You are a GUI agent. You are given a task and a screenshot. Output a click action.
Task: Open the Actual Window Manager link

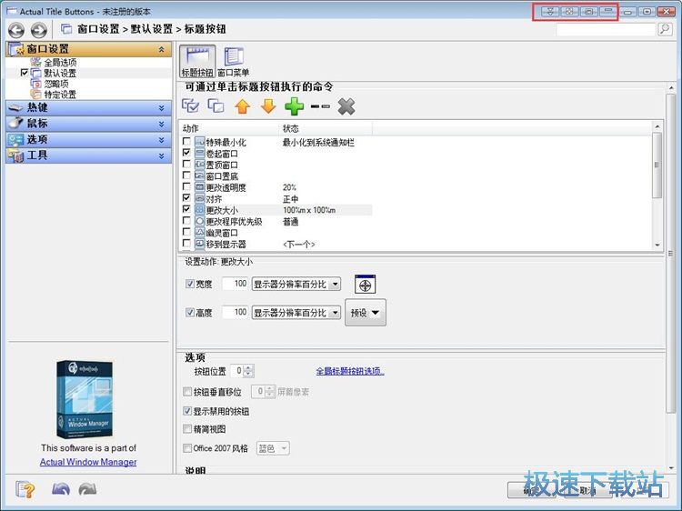88,462
